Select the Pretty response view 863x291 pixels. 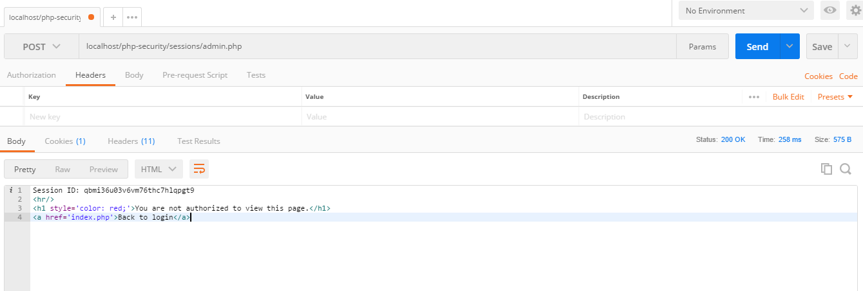tap(25, 170)
